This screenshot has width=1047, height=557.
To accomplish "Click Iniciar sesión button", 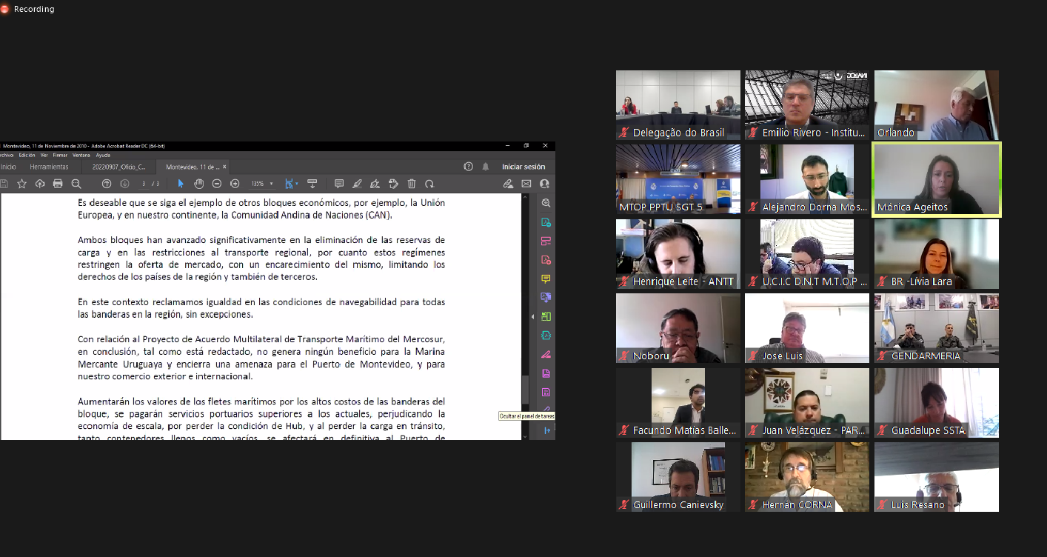I will [523, 167].
